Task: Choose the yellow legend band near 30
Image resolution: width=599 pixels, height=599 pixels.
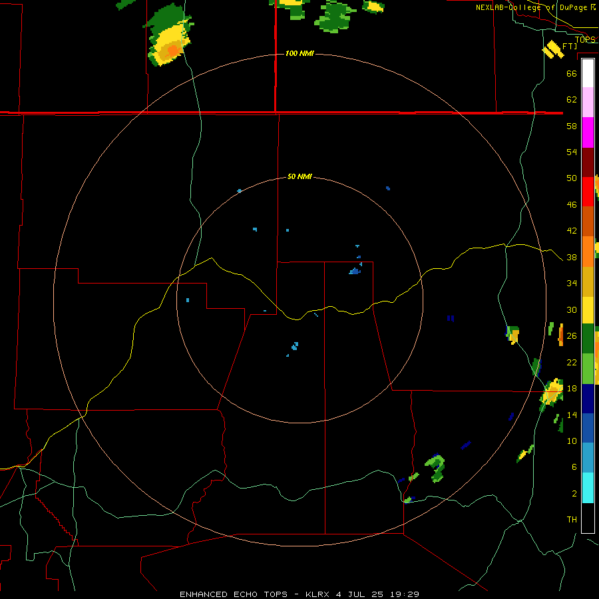Action: coord(588,310)
